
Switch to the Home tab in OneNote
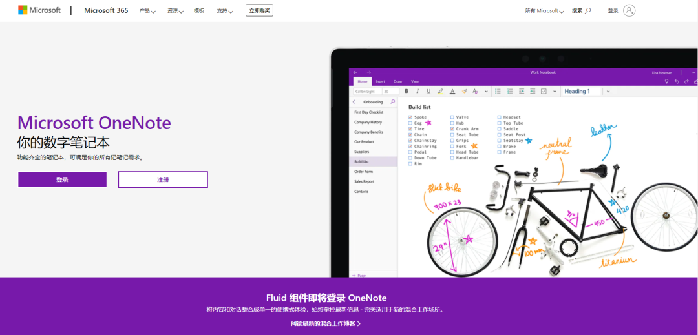363,81
